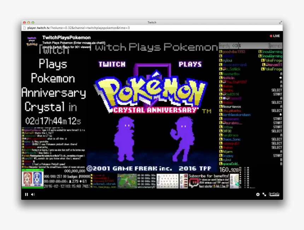Viewport: 304px width, 230px height.
Task: Click the green zoom window button
Action: coord(33,23)
